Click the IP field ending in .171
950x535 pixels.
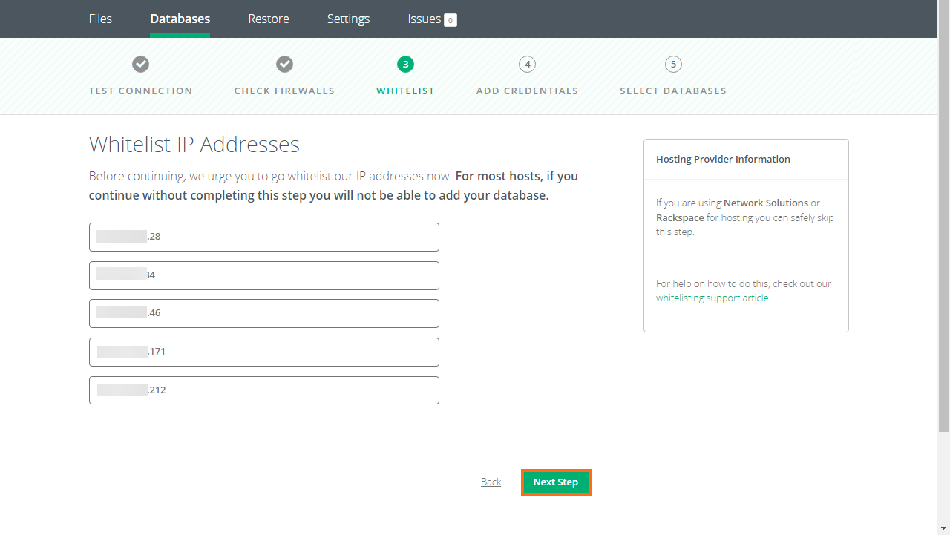tap(264, 352)
